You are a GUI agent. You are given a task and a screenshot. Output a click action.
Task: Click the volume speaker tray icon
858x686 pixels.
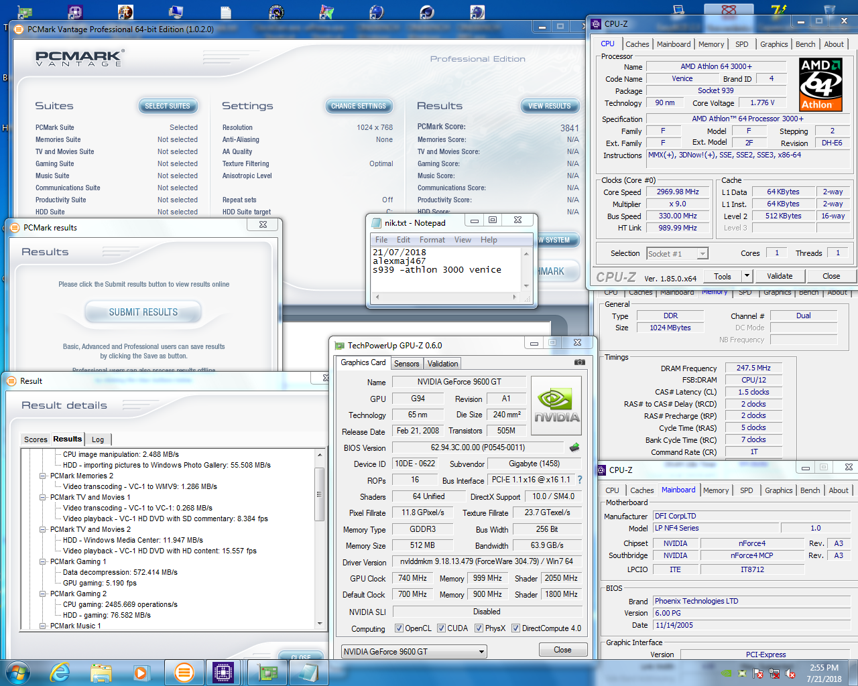pyautogui.click(x=790, y=673)
